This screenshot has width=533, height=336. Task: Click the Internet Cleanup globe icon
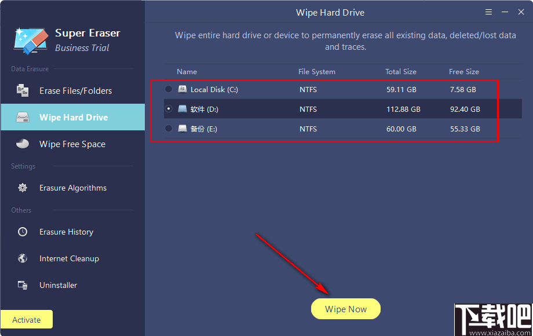[23, 258]
